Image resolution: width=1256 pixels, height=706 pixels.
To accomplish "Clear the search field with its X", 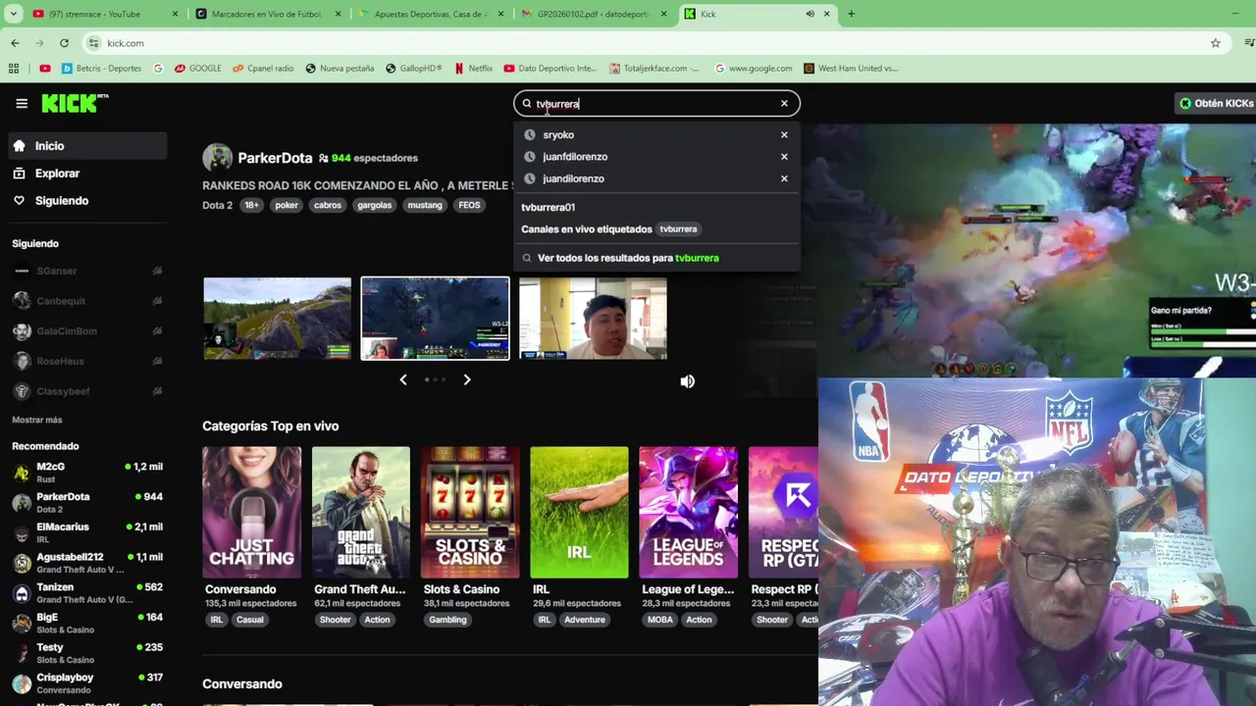I will [784, 104].
